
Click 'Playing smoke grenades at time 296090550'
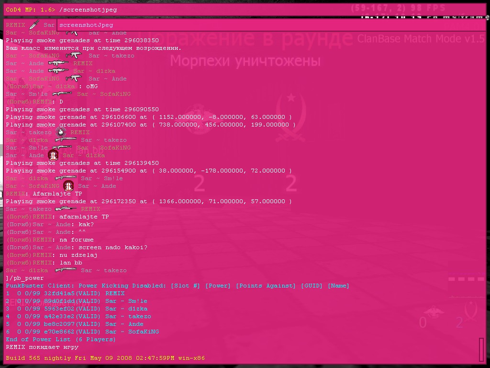click(x=82, y=110)
